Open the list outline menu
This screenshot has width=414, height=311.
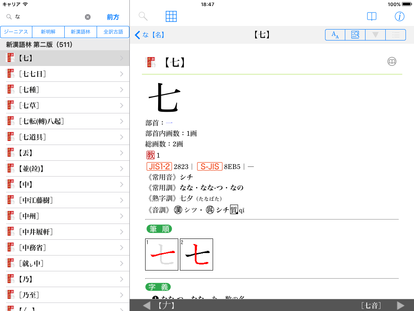point(395,35)
